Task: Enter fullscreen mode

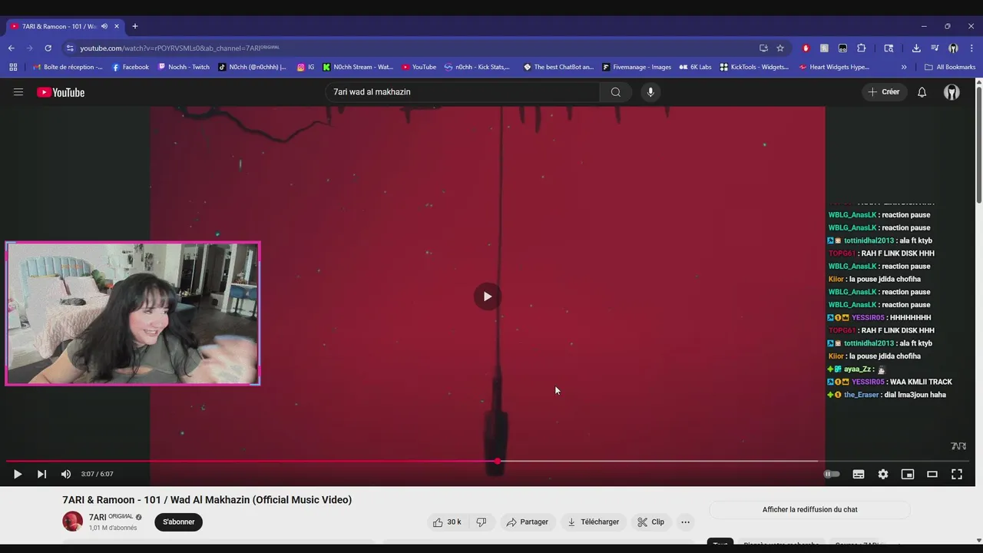Action: pos(957,475)
